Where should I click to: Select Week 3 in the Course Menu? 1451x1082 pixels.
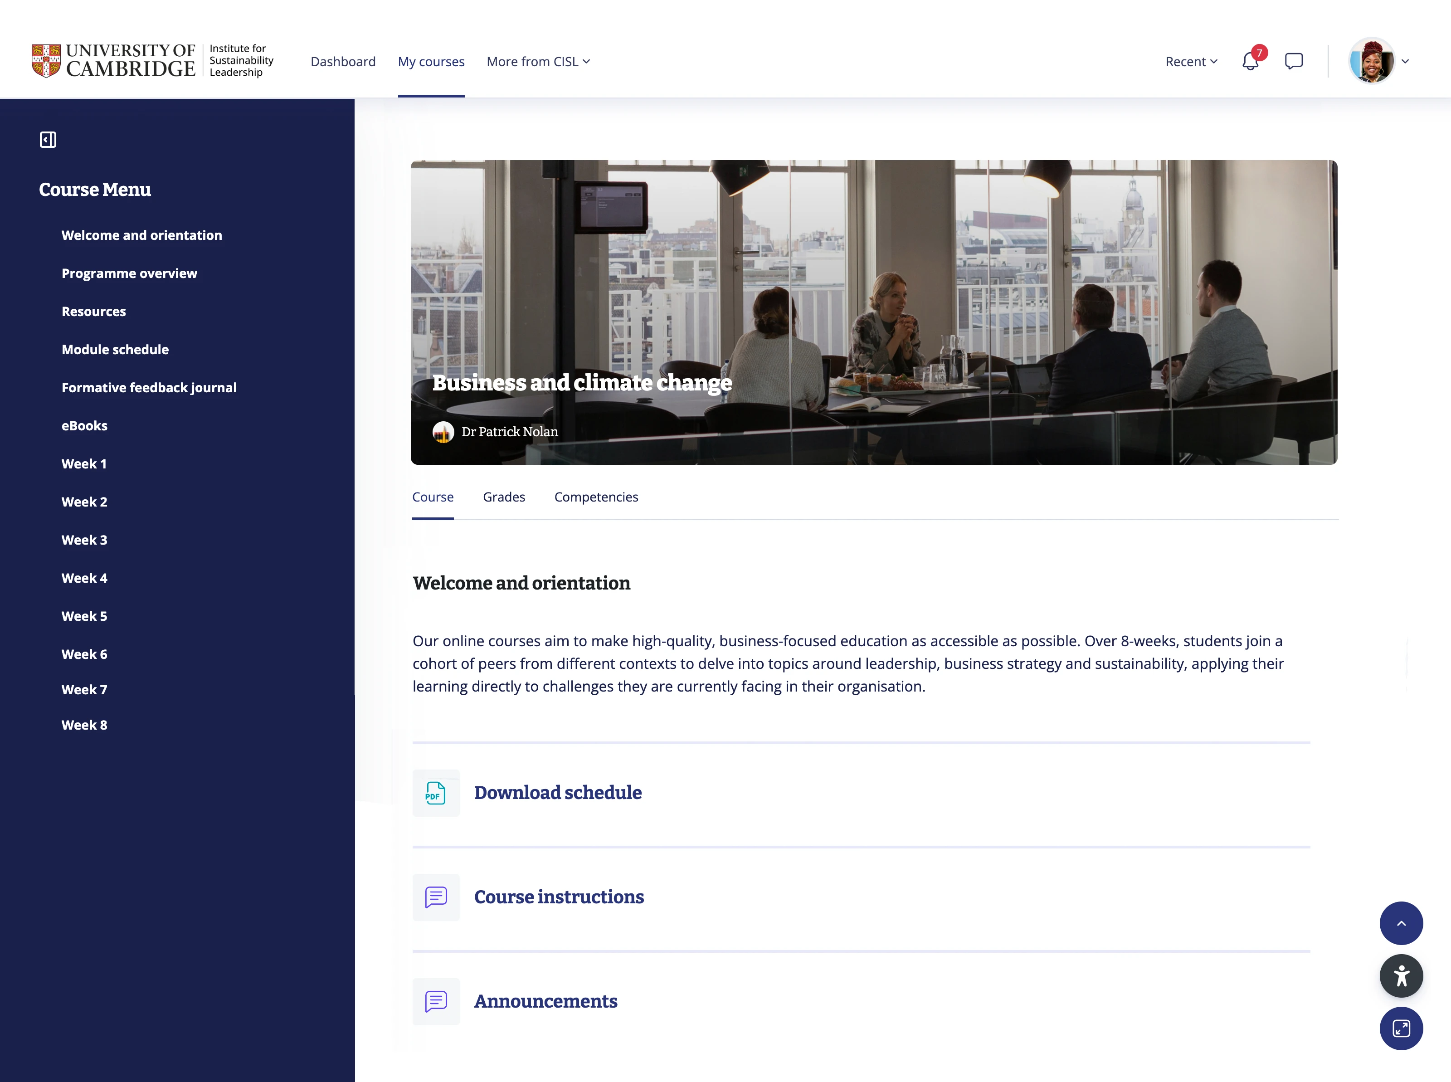point(84,540)
